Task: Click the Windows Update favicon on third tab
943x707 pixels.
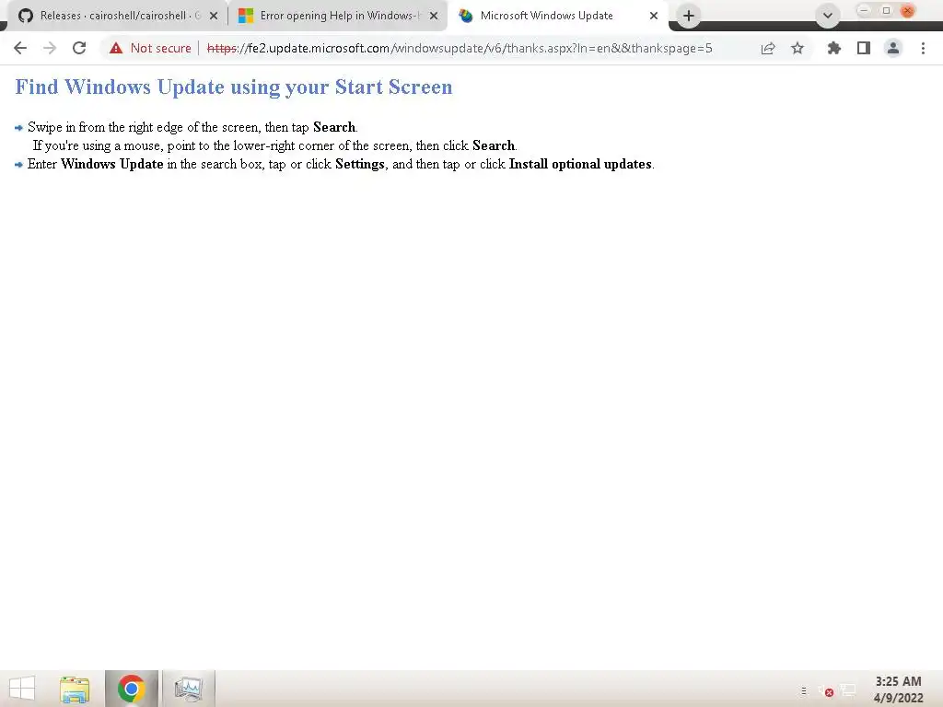Action: [466, 16]
